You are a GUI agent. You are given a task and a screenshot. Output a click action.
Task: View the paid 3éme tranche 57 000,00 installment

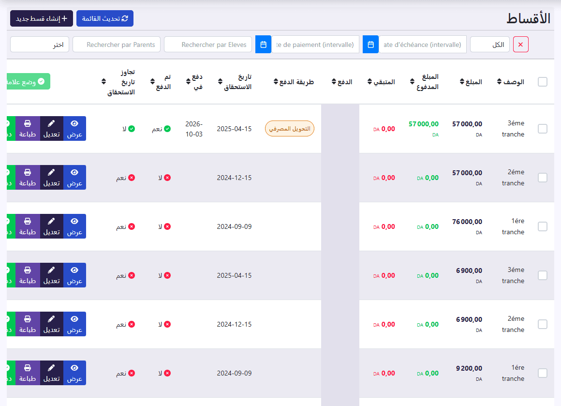[74, 129]
